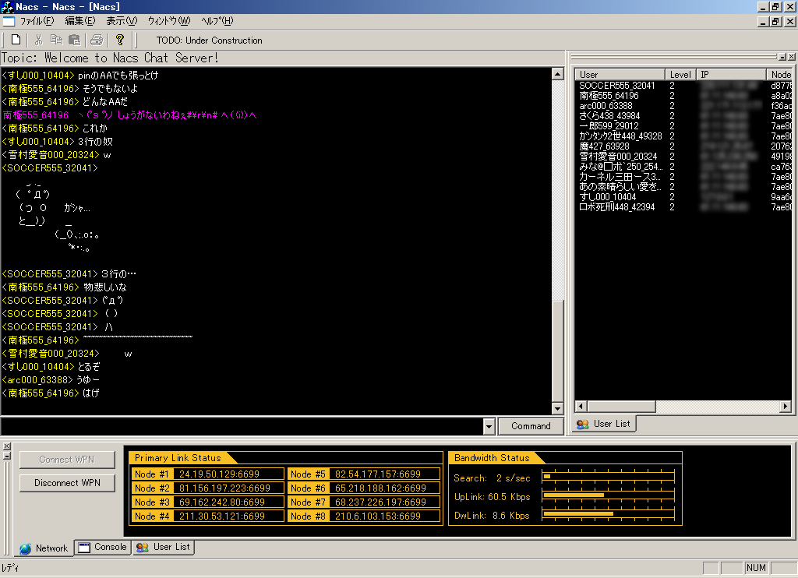
Task: Expand the chat input history dropdown
Action: pos(489,426)
